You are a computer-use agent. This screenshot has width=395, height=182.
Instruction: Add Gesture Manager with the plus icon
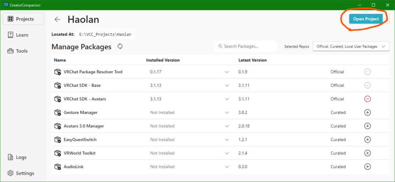click(x=368, y=113)
